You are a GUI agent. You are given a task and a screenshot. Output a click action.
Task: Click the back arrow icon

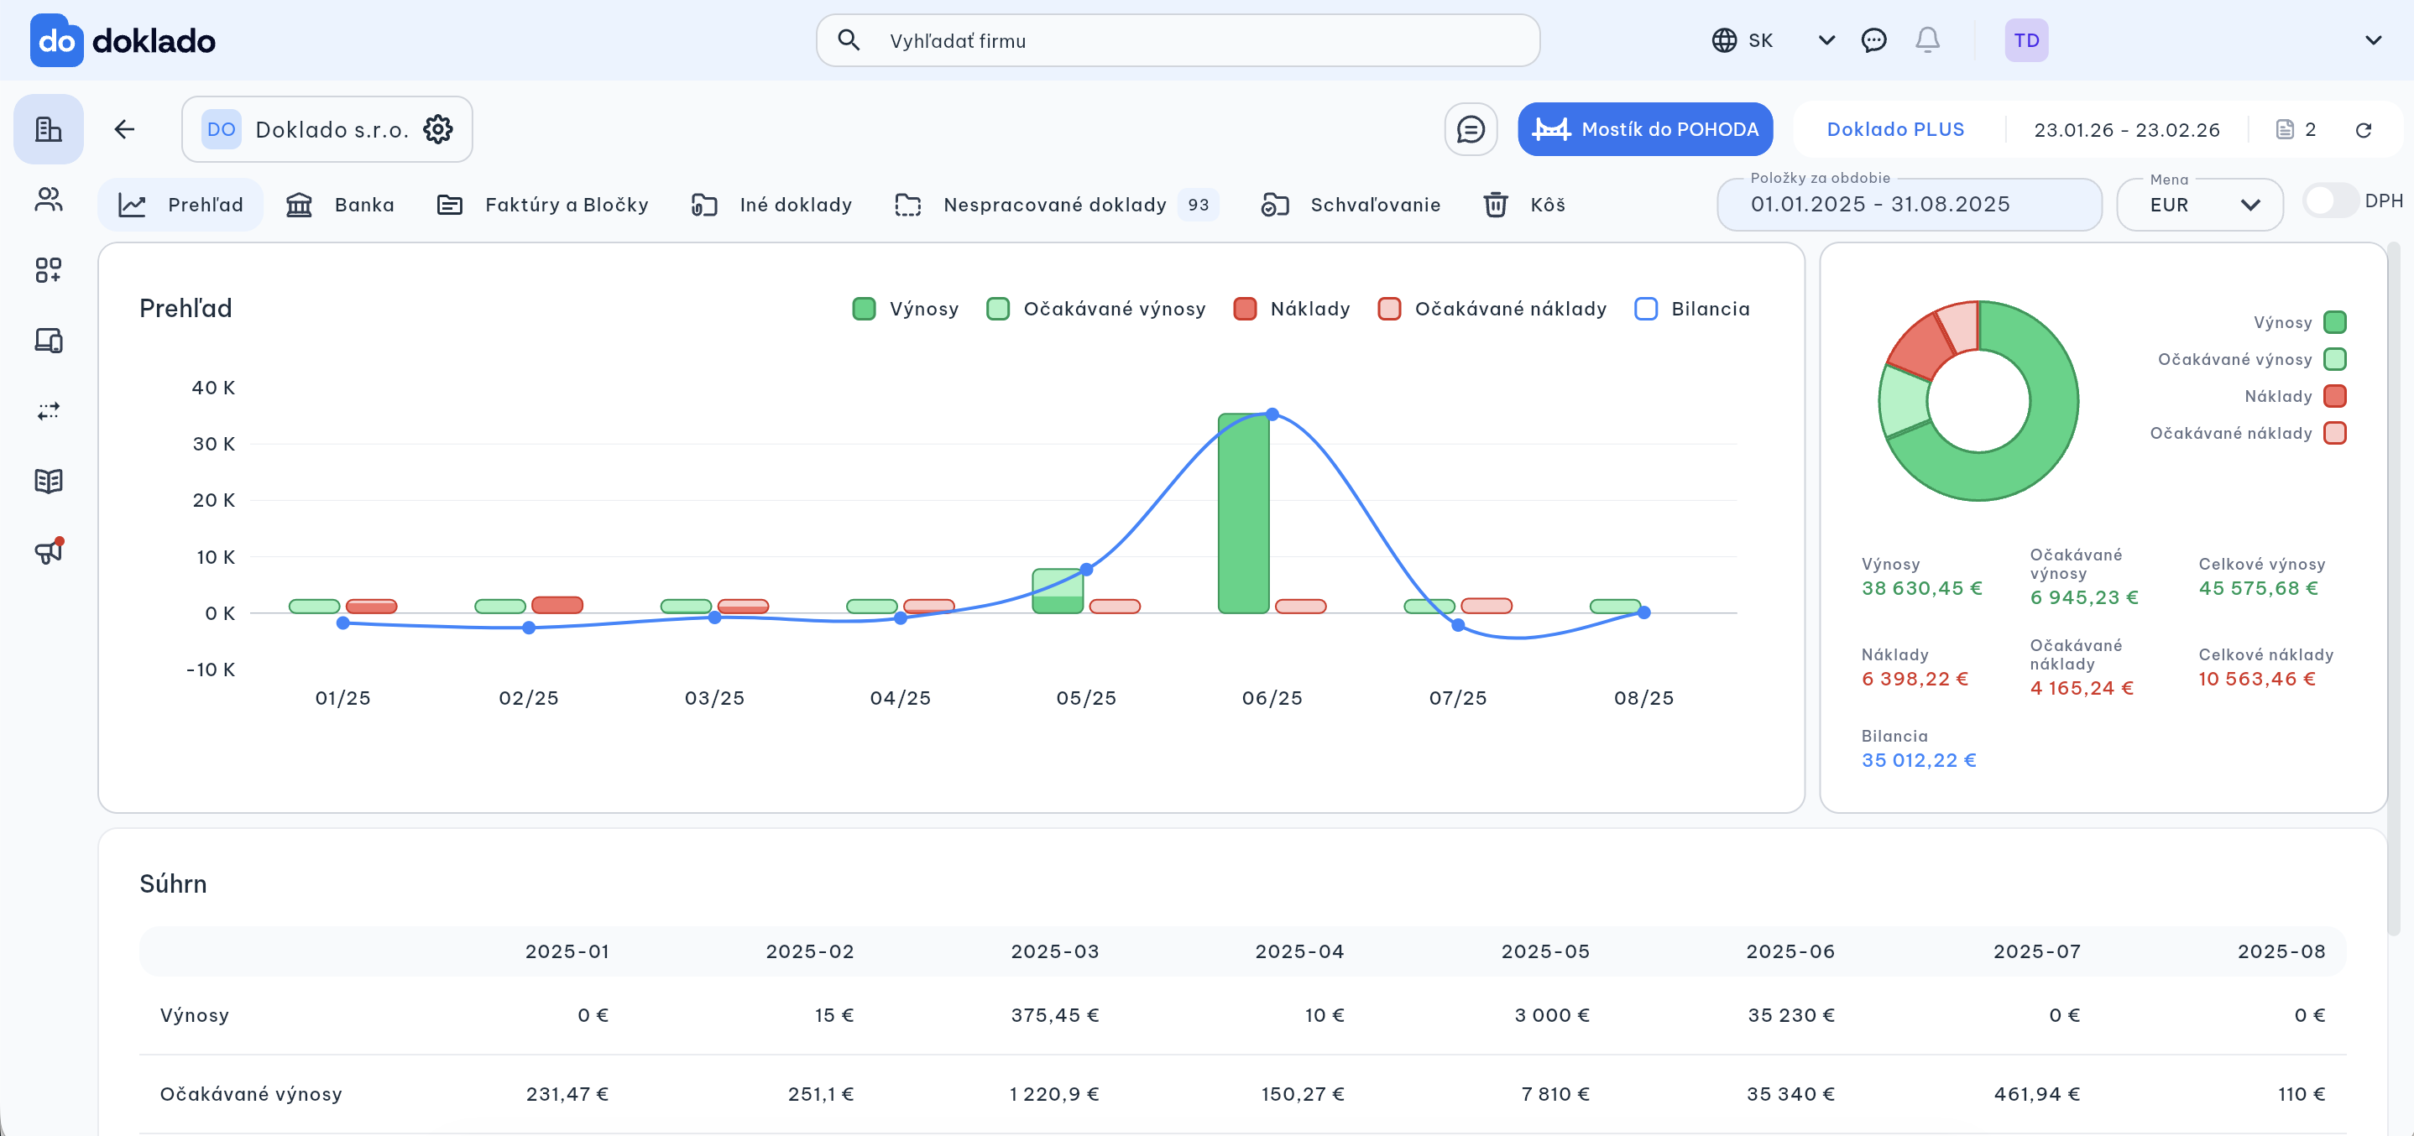(x=124, y=129)
